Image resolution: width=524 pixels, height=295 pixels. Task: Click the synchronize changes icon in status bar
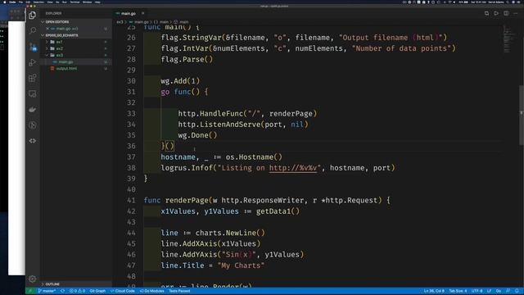(x=62, y=291)
